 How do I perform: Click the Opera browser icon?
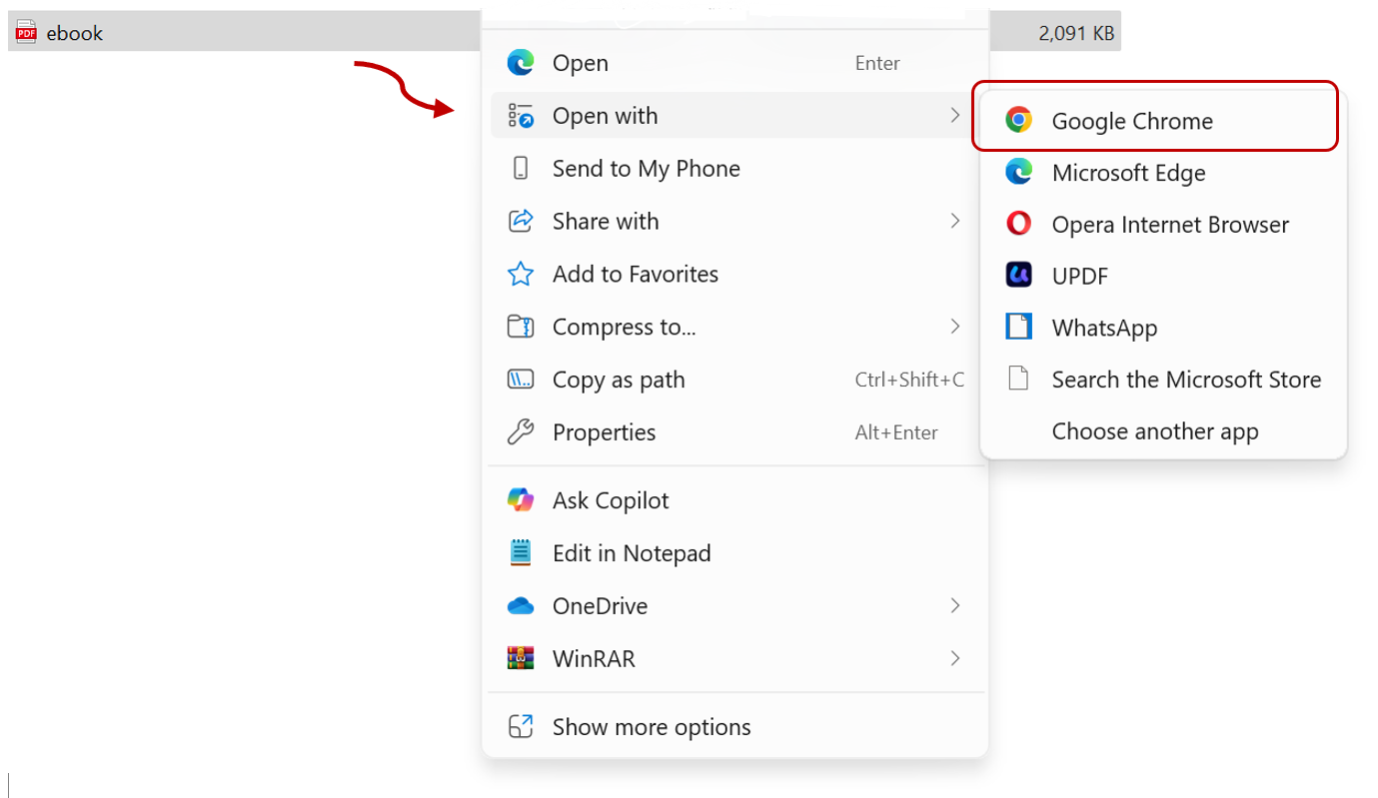pyautogui.click(x=1018, y=224)
